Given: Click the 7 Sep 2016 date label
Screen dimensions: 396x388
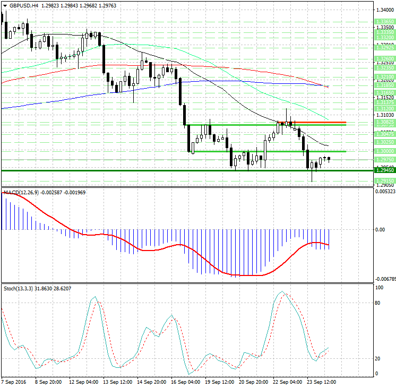Looking at the screenshot, I should click(x=14, y=382).
